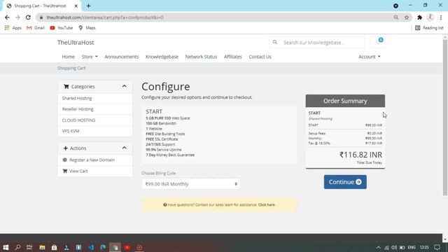This screenshot has height=252, width=448.
Task: Close the Shopping Cart browser tab
Action: pyautogui.click(x=76, y=6)
